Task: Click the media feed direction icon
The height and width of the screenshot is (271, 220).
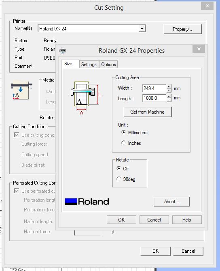Action: (x=21, y=90)
